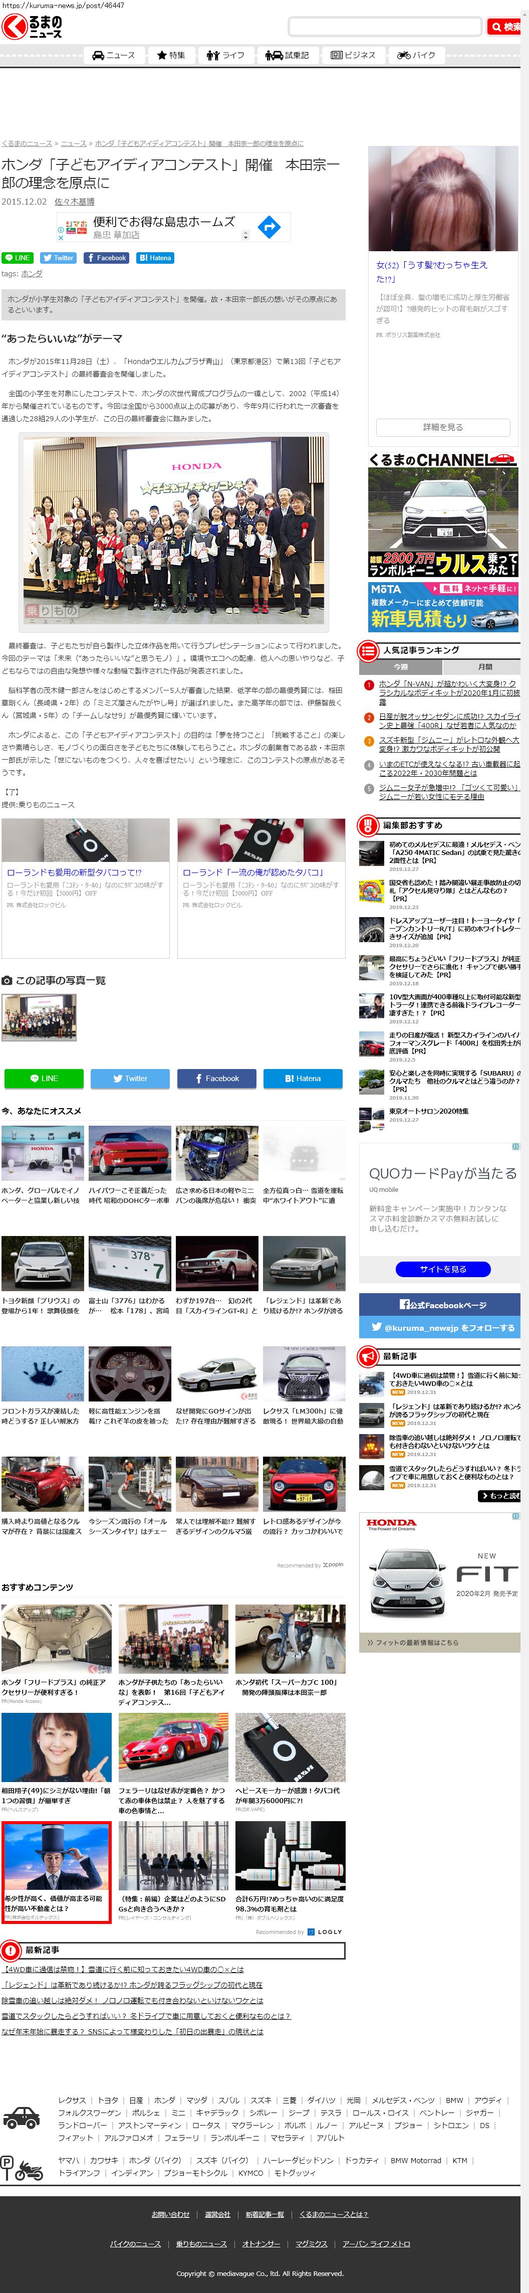Viewport: 529px width, 2293px height.
Task: Open the article photo list thumbnail
Action: tap(39, 1016)
